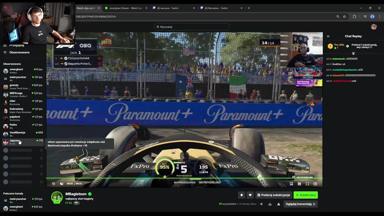Click Podaruj subskrypcje button
384x216 pixels.
pos(274,195)
